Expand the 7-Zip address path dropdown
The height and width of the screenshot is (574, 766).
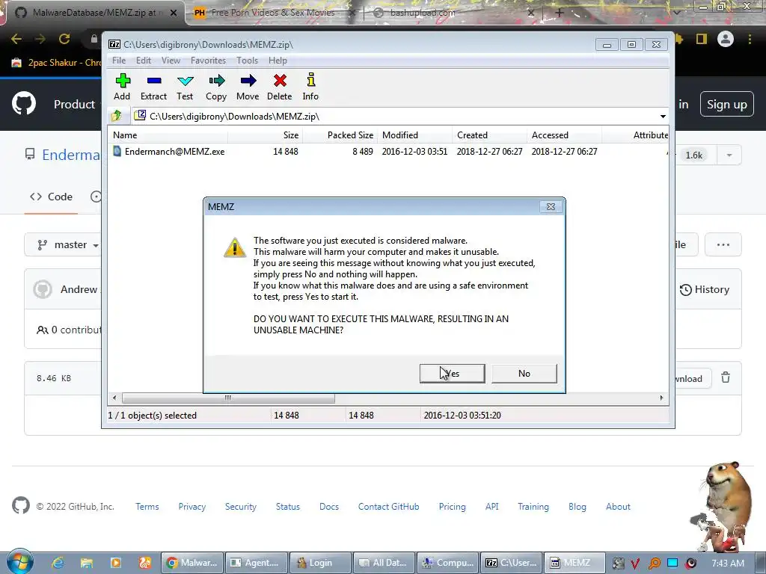click(x=663, y=117)
